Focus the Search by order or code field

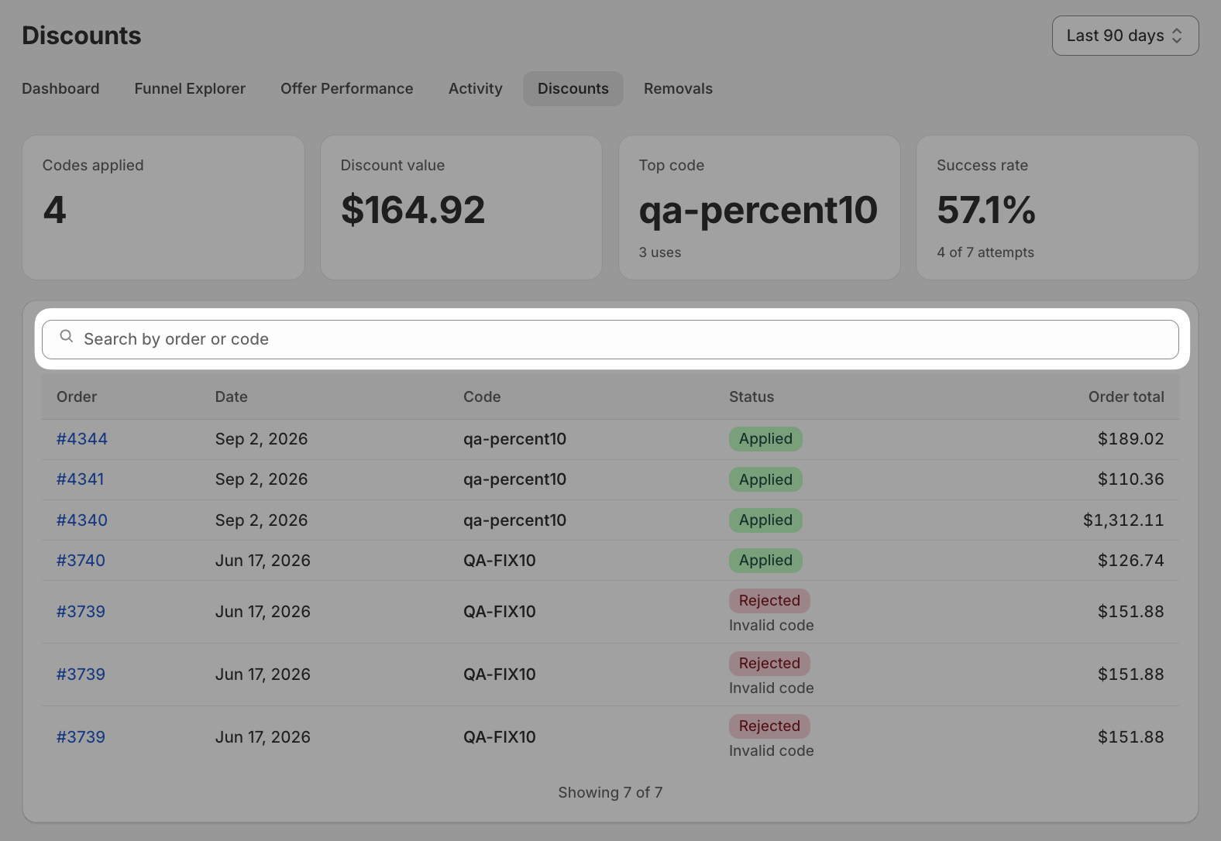point(610,339)
